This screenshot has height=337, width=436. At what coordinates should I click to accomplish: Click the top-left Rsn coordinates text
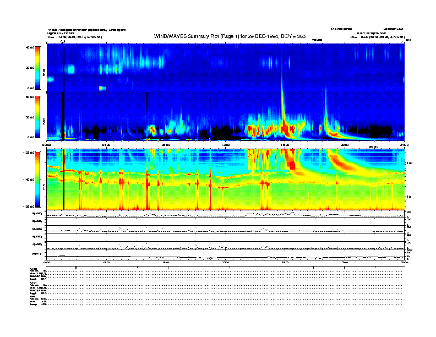(75, 37)
